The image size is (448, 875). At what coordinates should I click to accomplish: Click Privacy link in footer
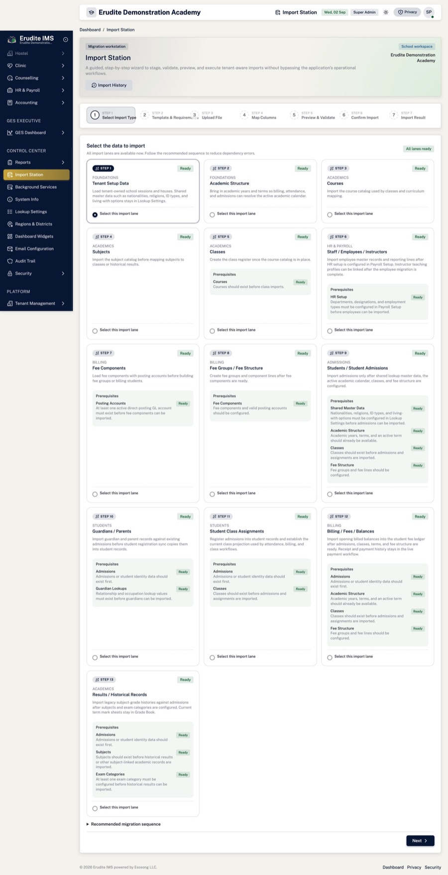tap(414, 867)
